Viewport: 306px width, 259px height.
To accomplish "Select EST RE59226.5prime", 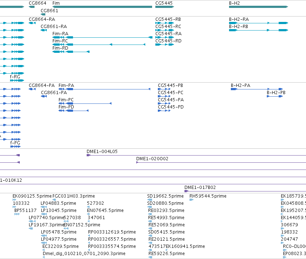I will coord(166,254).
